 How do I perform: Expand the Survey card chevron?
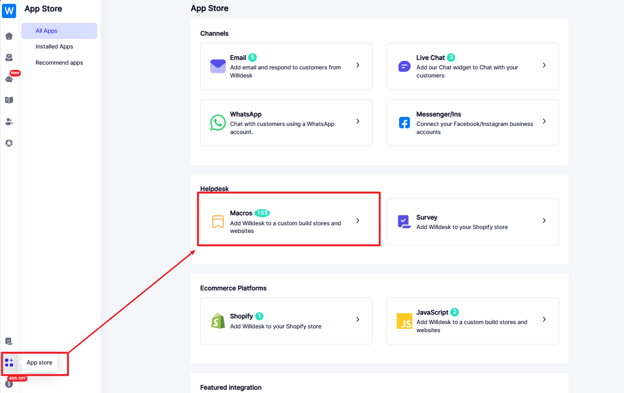(x=544, y=220)
